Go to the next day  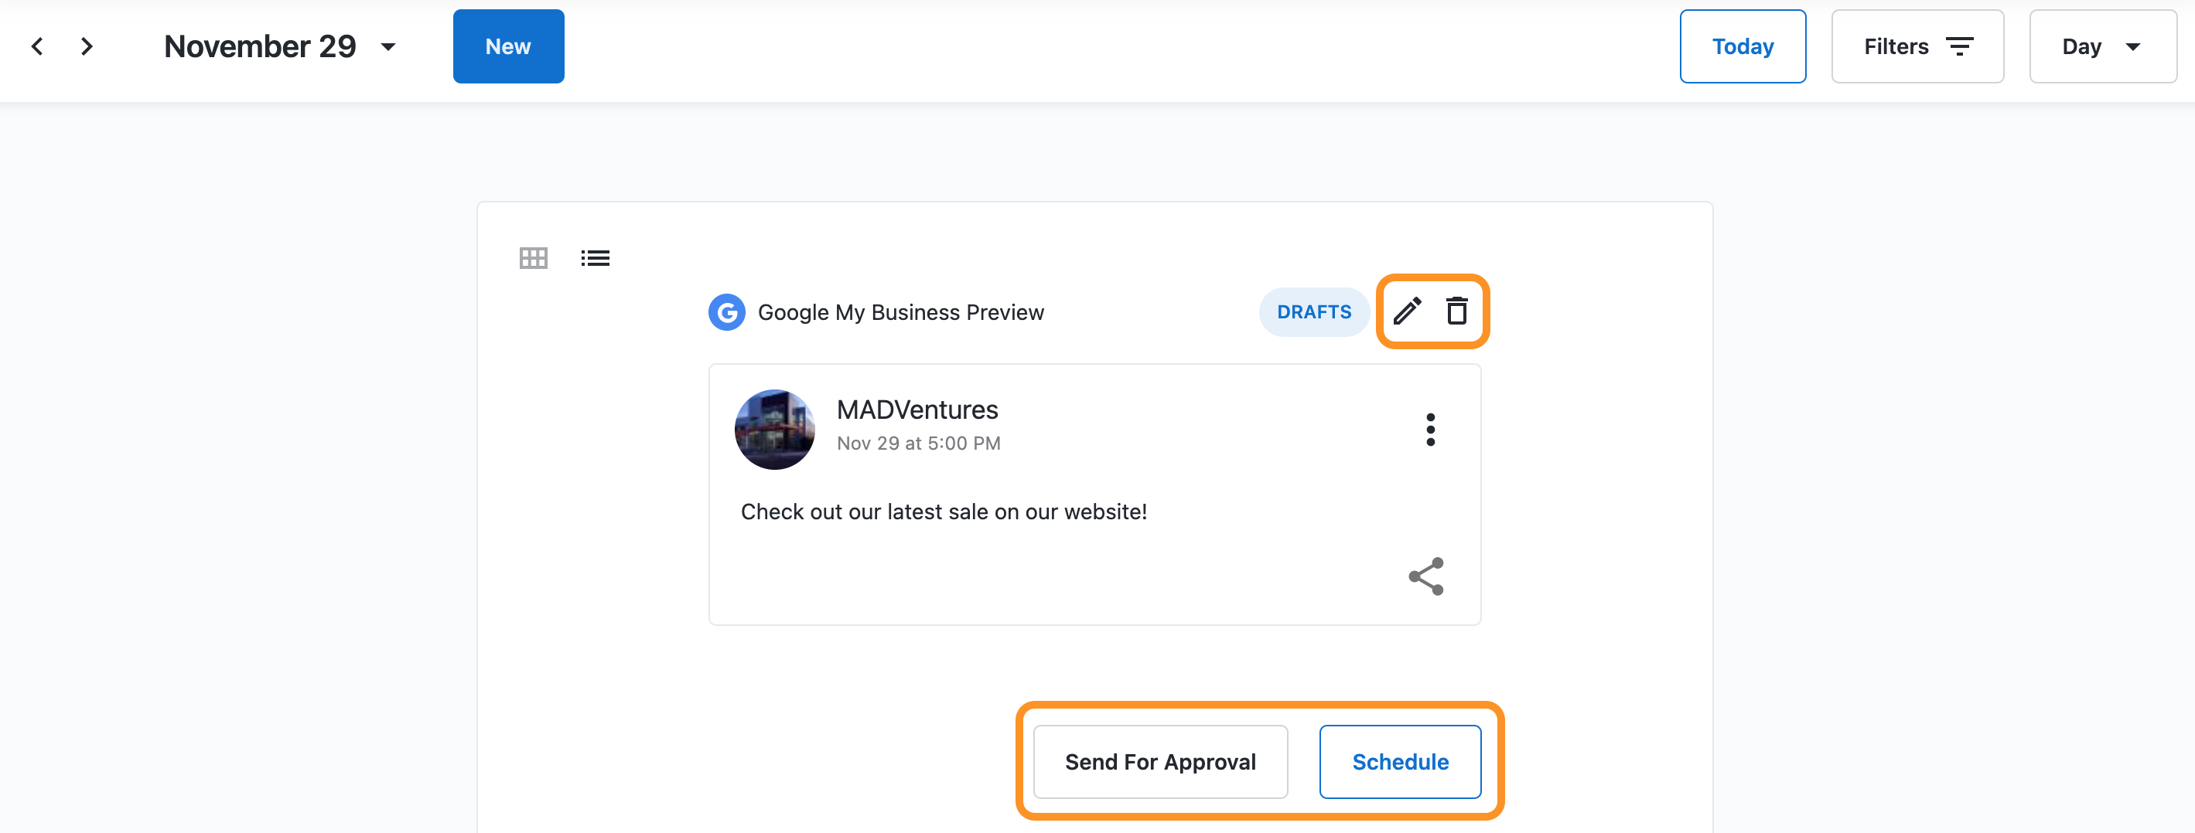[86, 47]
